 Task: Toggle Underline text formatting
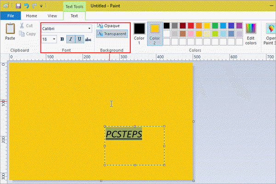[x=79, y=40]
